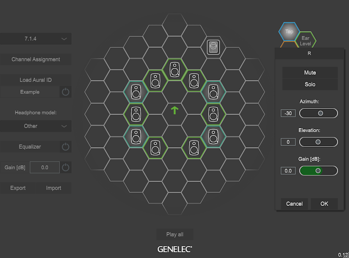Click the green listener direction arrow
This screenshot has height=258, width=349.
[x=175, y=110]
